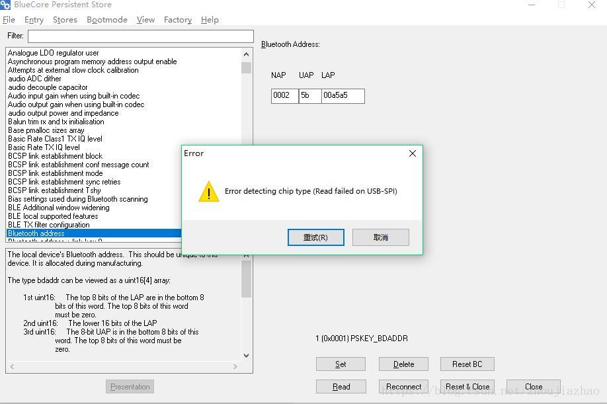Select 'BCSP link establishment conf message count'
The height and width of the screenshot is (404, 607).
(78, 165)
